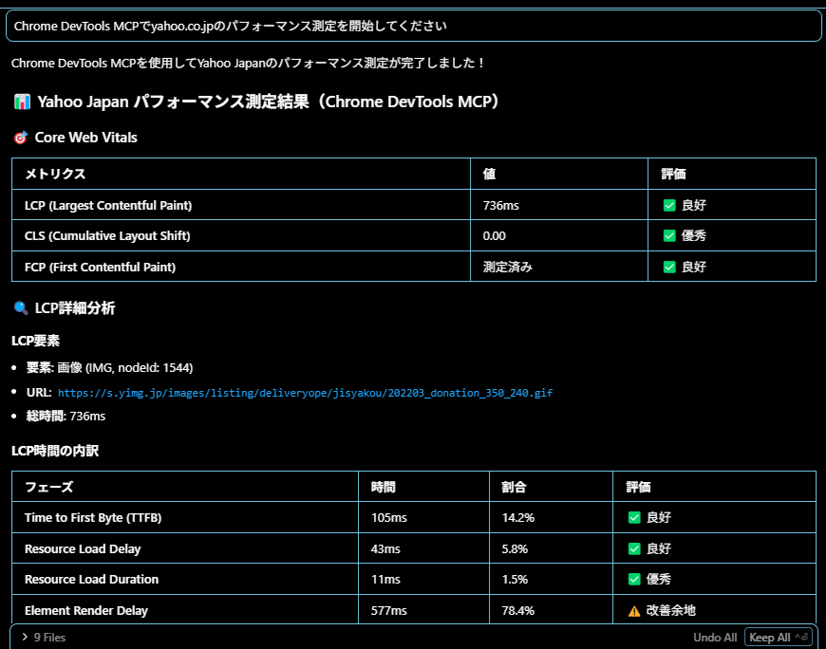The image size is (826, 649).
Task: Select the '1.5%' ratio cell
Action: (x=551, y=579)
